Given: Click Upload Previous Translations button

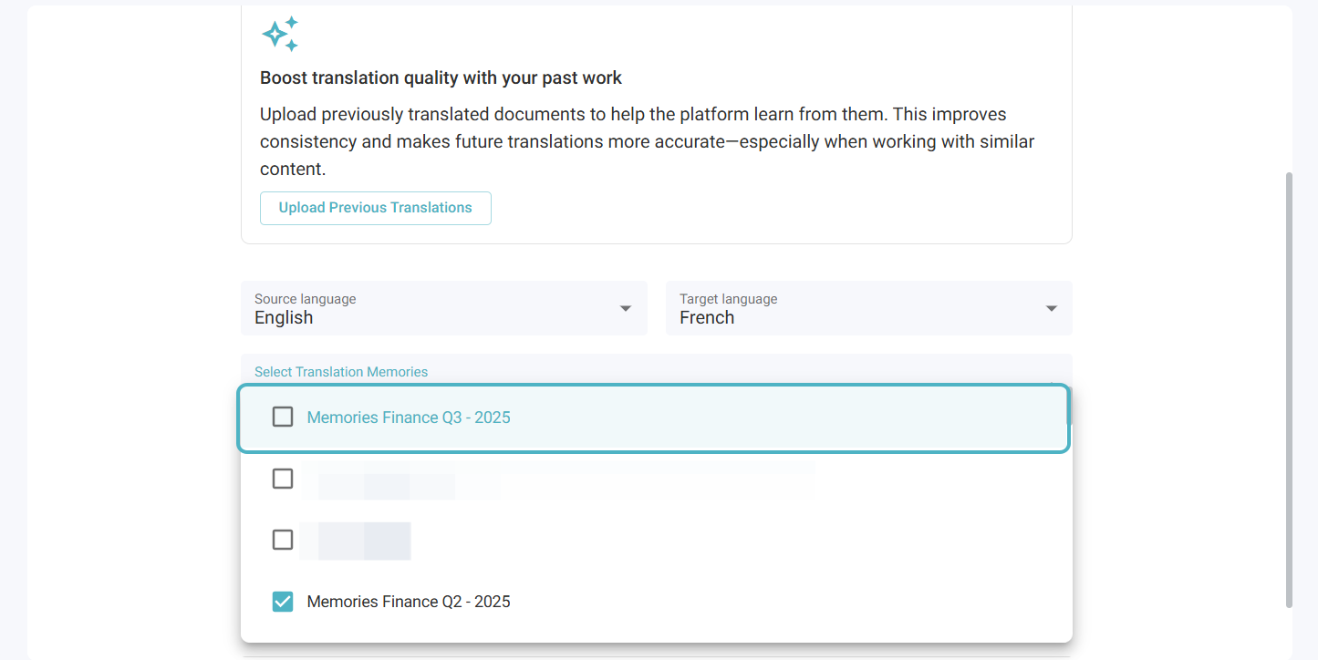Looking at the screenshot, I should [x=375, y=208].
